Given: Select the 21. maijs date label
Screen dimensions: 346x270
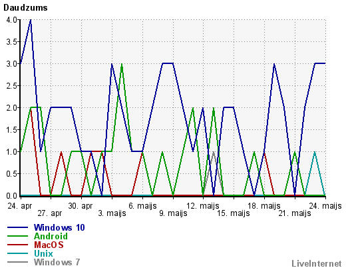Looking at the screenshot, I should coord(295,213).
